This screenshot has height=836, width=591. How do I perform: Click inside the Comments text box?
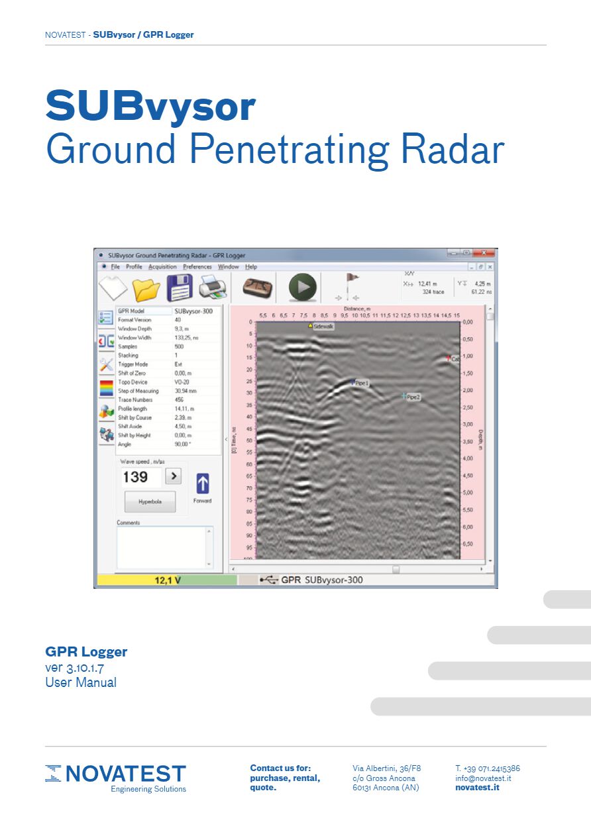(x=162, y=547)
